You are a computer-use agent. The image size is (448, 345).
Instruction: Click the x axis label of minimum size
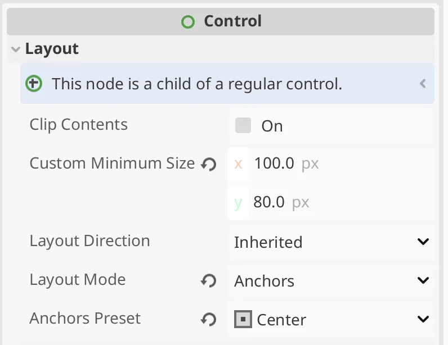(238, 164)
